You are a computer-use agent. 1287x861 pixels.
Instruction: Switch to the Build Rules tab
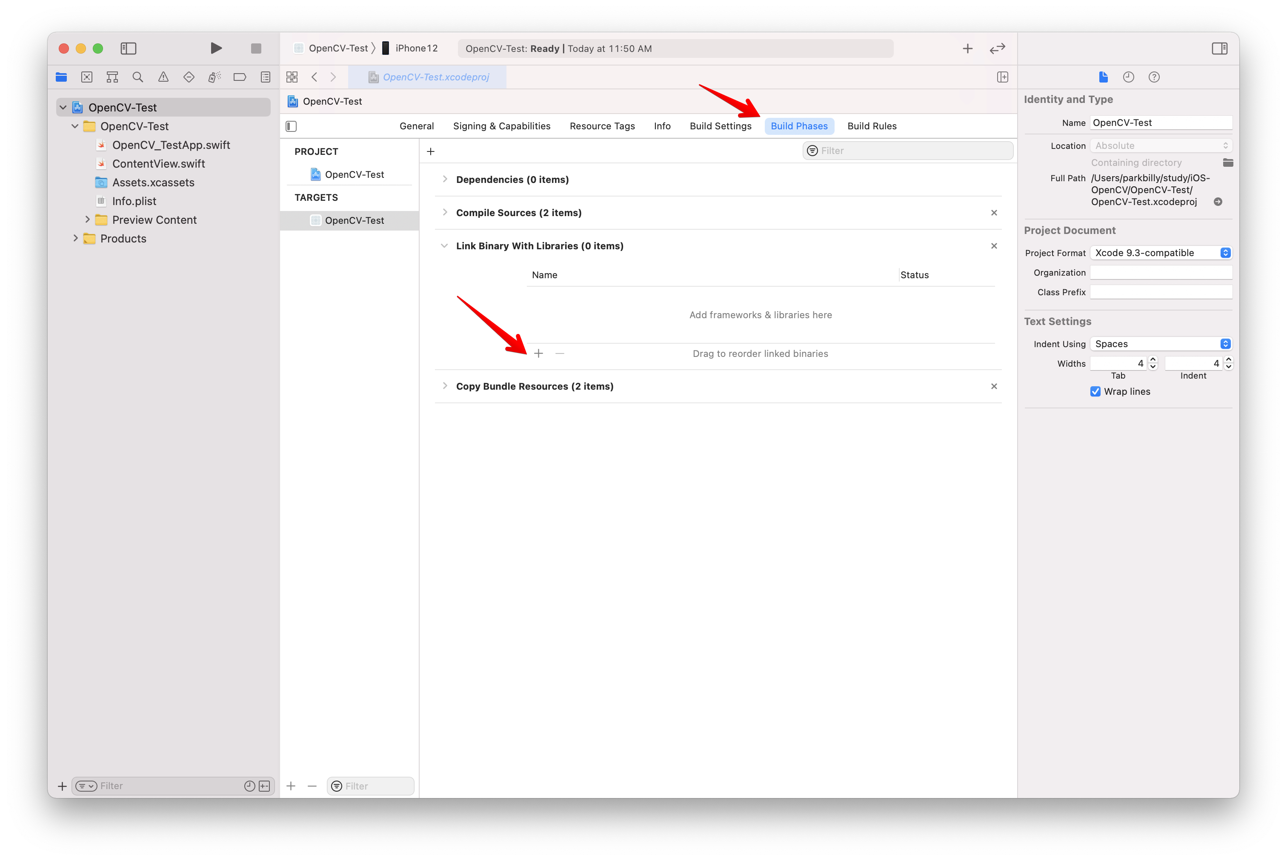(872, 126)
